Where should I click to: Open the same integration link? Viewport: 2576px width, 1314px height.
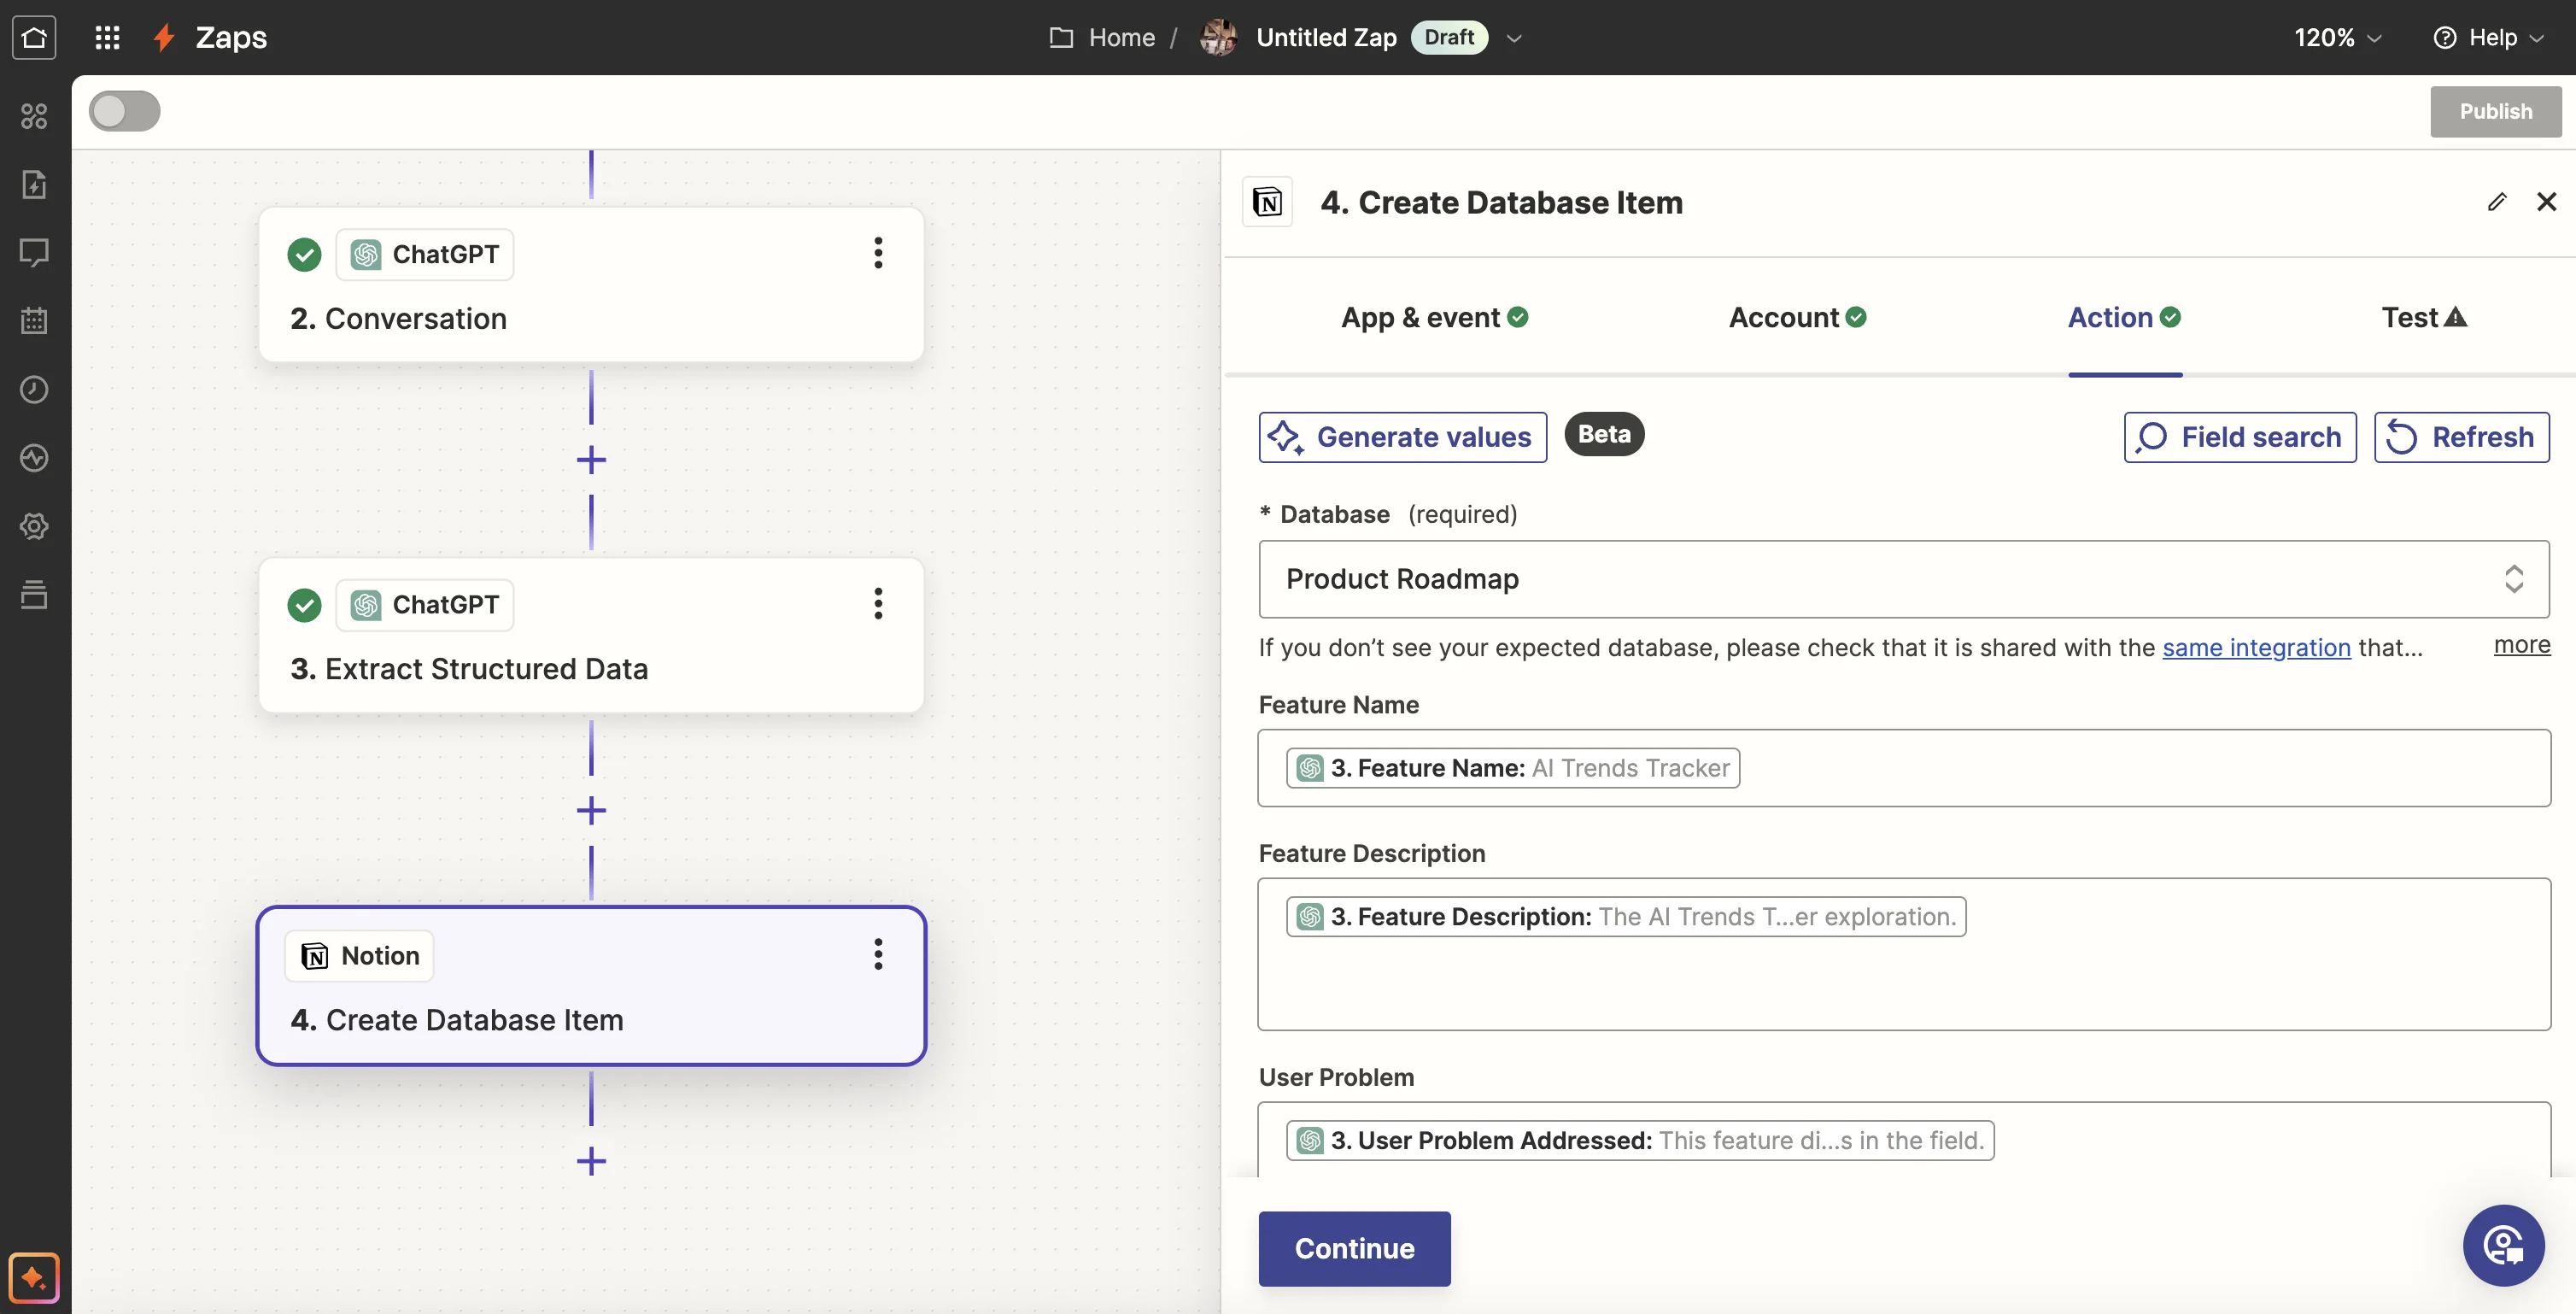[x=2256, y=647]
